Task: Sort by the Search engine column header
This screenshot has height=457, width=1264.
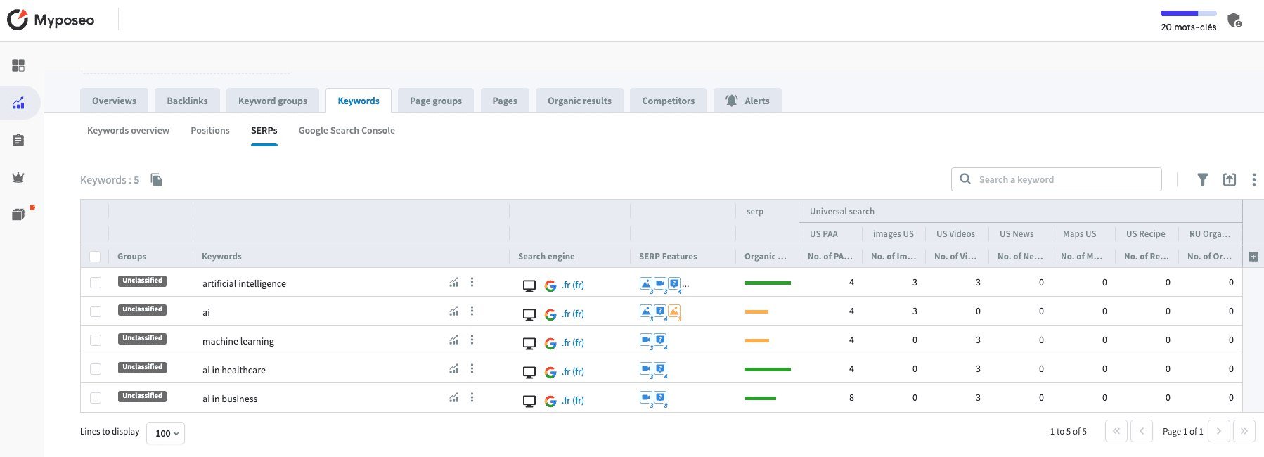Action: click(546, 257)
